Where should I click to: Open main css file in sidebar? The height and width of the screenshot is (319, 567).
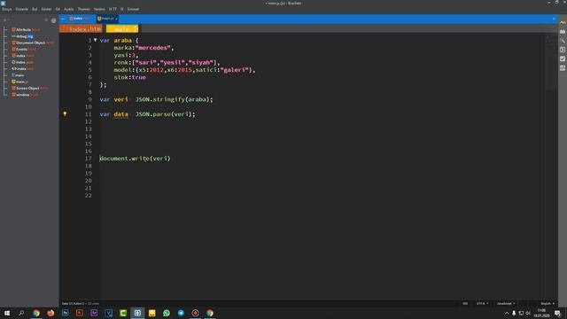tap(18, 75)
